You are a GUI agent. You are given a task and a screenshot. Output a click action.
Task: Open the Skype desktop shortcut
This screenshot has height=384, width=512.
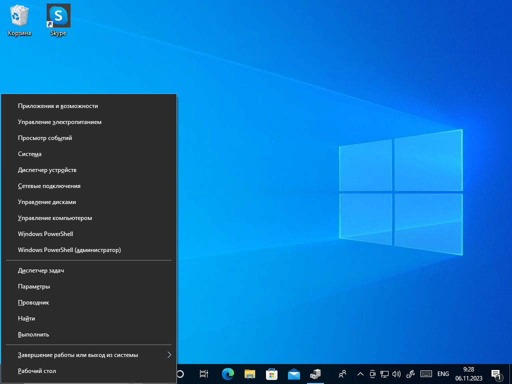[58, 20]
